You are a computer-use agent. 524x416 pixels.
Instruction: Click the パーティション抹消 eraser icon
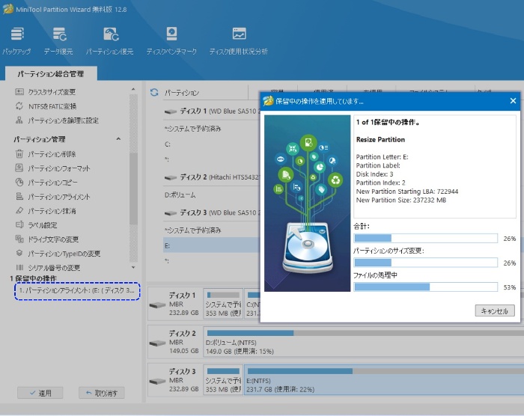(19, 210)
